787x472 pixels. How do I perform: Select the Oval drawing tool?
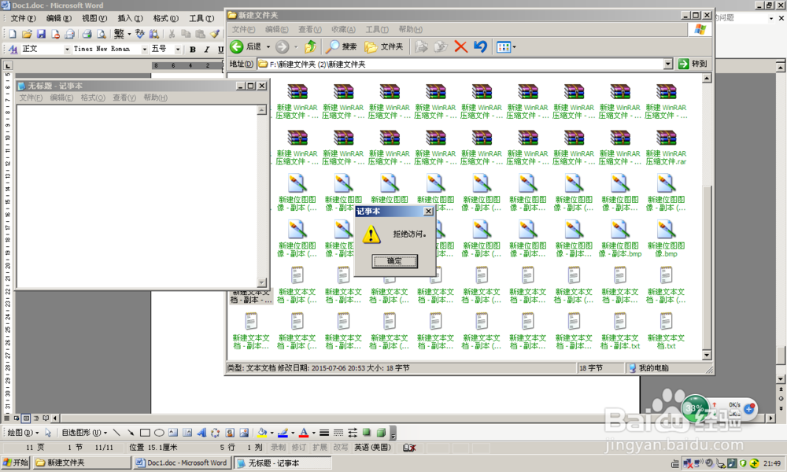click(x=159, y=433)
